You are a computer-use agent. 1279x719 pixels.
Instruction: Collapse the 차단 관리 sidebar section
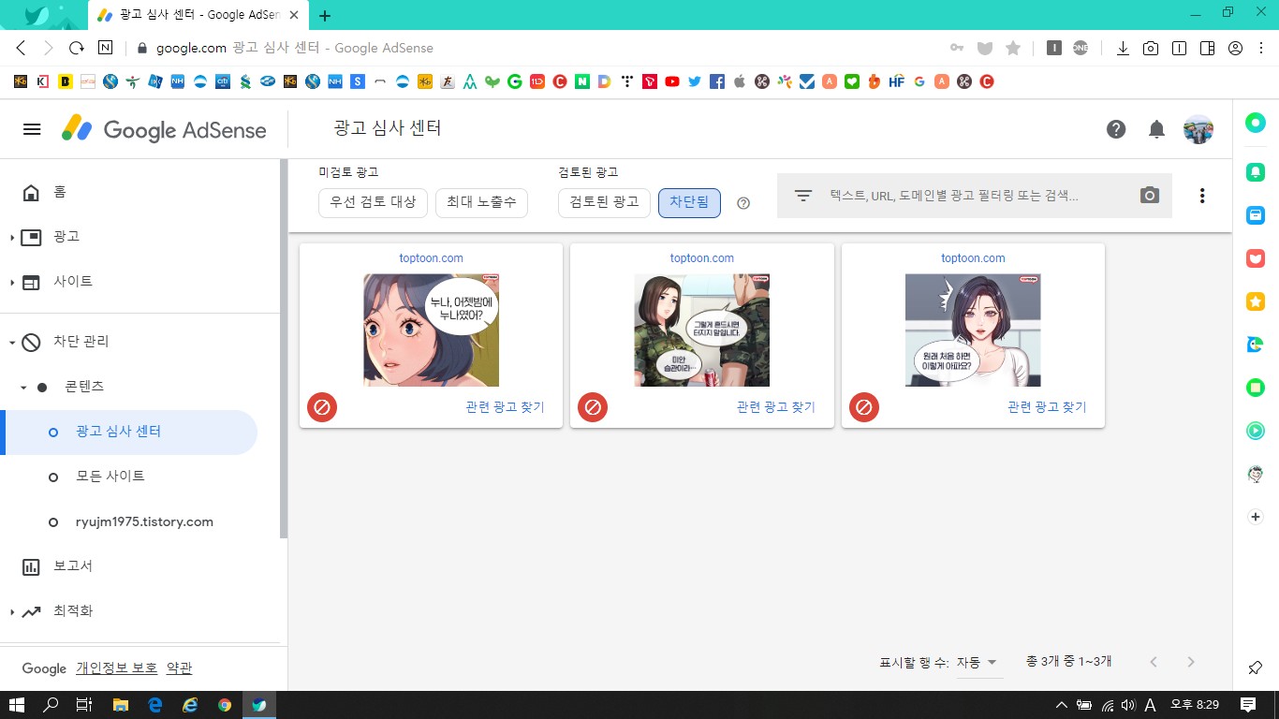click(12, 343)
